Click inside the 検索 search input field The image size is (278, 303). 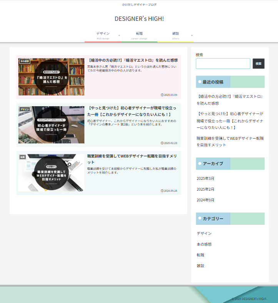click(223, 64)
